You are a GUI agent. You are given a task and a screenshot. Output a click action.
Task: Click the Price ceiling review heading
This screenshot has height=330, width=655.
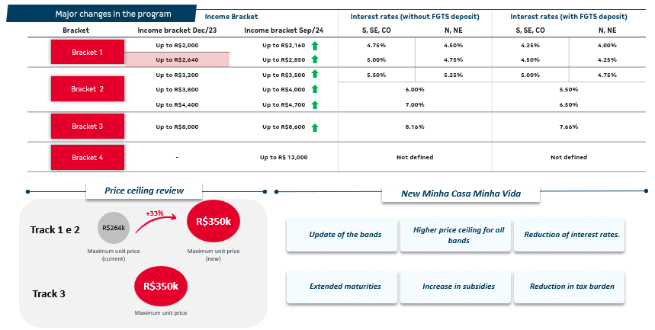coord(144,191)
